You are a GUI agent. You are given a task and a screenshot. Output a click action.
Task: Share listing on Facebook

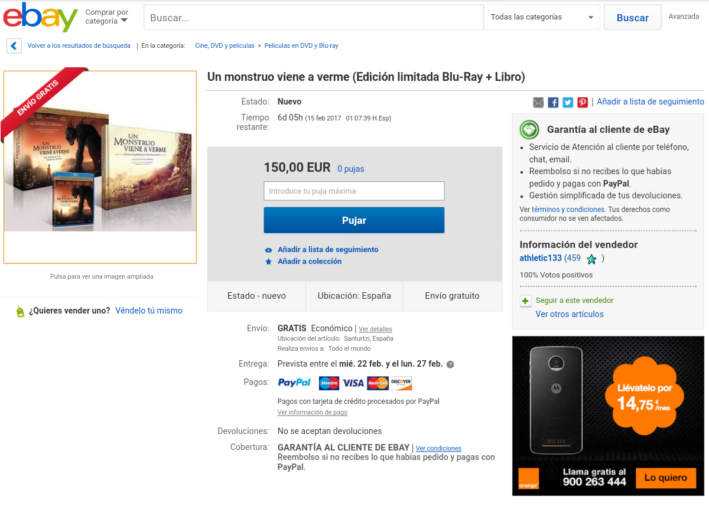553,102
